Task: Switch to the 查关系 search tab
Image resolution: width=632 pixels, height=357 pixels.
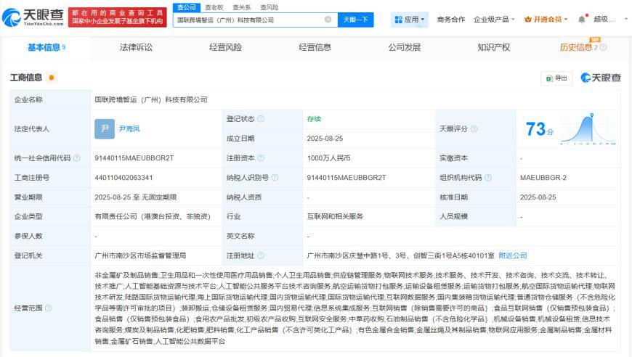Action: click(x=241, y=7)
